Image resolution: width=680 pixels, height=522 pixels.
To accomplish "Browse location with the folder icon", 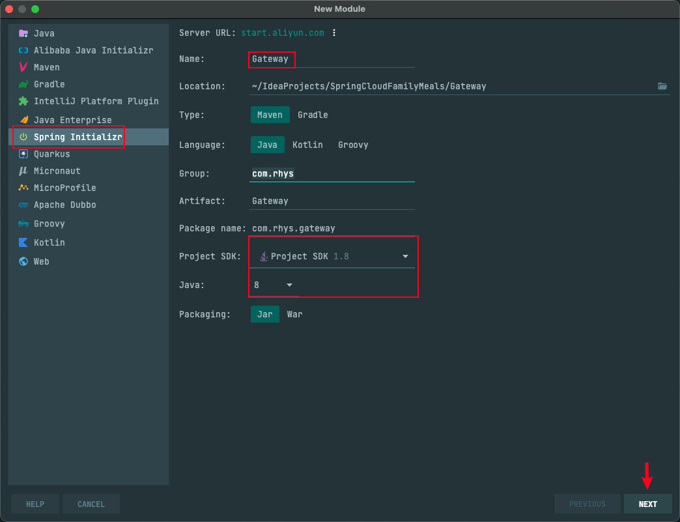I will (662, 86).
